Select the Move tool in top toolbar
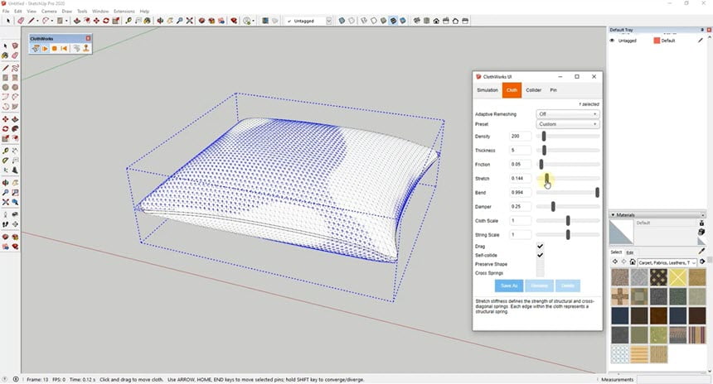This screenshot has height=384, width=713. point(96,21)
